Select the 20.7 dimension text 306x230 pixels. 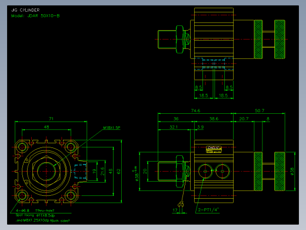tap(244, 119)
